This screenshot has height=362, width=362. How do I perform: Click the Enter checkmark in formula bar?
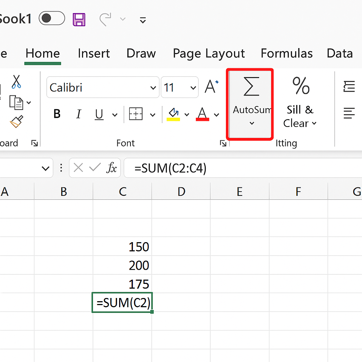click(x=95, y=168)
